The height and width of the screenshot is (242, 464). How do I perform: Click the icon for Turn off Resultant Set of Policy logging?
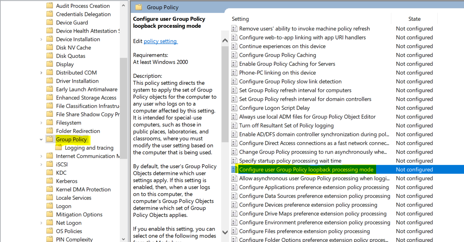(234, 126)
